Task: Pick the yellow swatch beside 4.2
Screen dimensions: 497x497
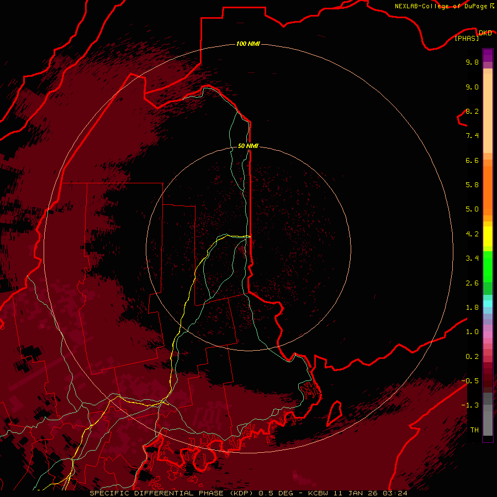Action: pos(488,236)
